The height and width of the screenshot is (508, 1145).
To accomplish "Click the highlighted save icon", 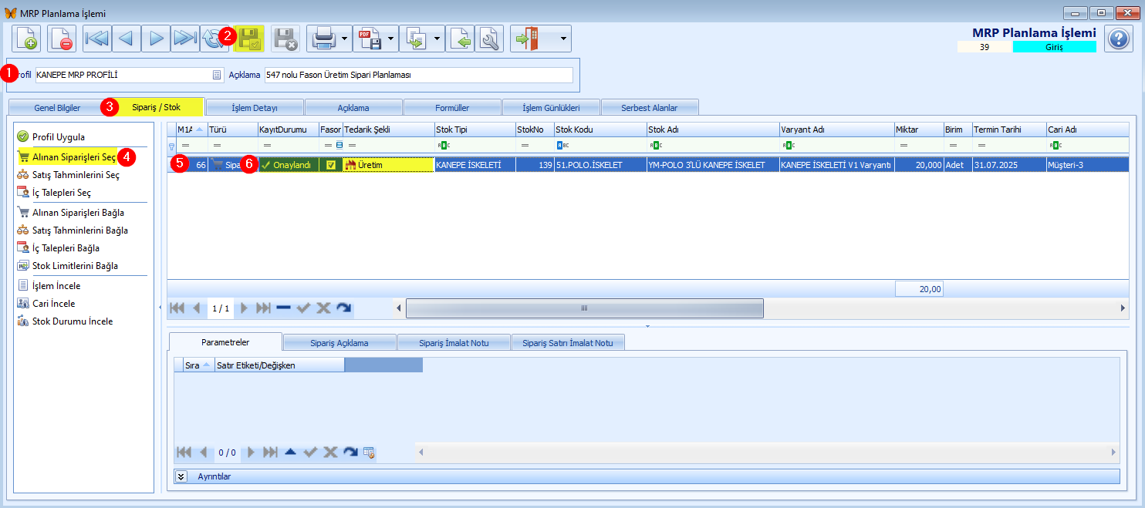I will (249, 38).
